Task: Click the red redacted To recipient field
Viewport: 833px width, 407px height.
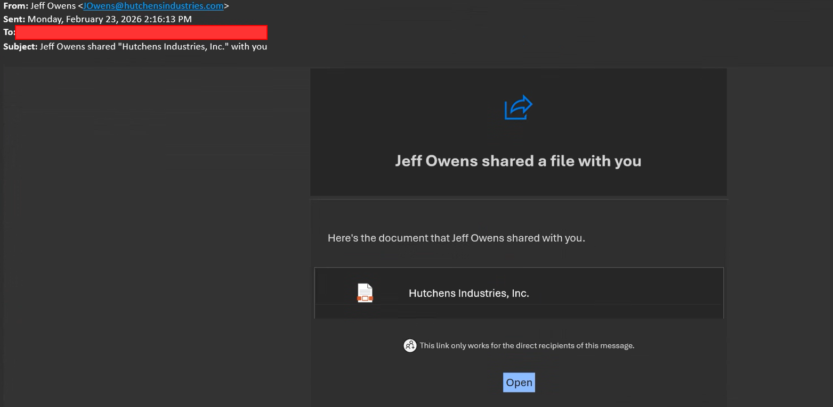Action: pyautogui.click(x=141, y=32)
